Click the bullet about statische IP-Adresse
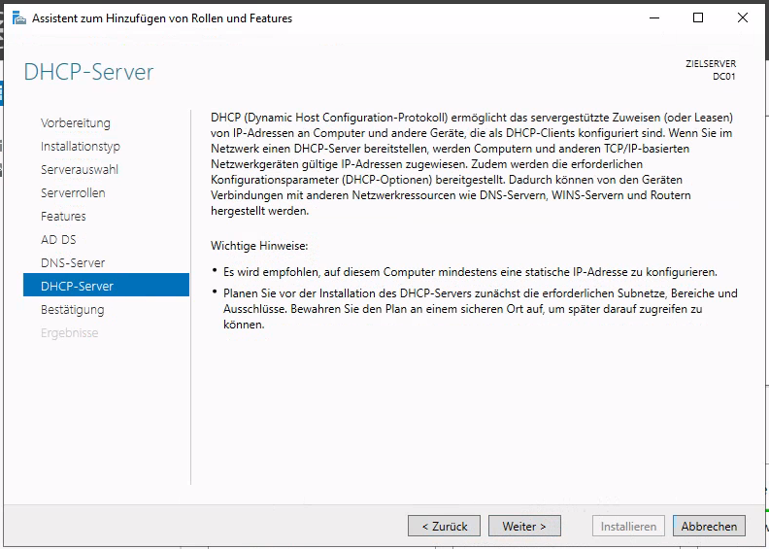769x549 pixels. (470, 272)
